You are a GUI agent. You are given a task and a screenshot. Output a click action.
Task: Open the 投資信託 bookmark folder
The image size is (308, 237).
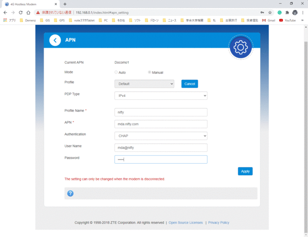[250, 20]
